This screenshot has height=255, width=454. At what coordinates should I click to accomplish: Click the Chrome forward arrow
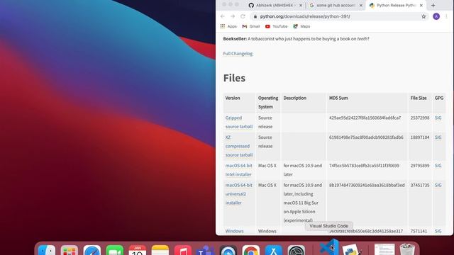[x=233, y=16]
